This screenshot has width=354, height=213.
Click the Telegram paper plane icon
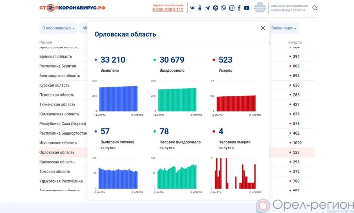pyautogui.click(x=207, y=8)
